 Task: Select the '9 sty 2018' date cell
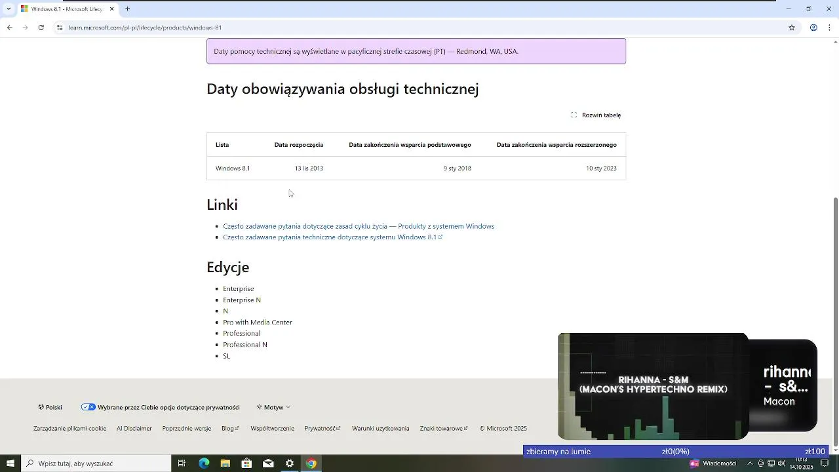457,168
